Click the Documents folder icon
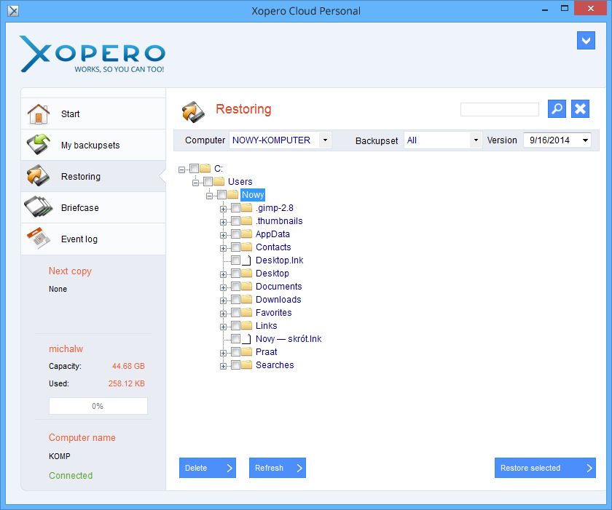612x510 pixels. [x=247, y=287]
